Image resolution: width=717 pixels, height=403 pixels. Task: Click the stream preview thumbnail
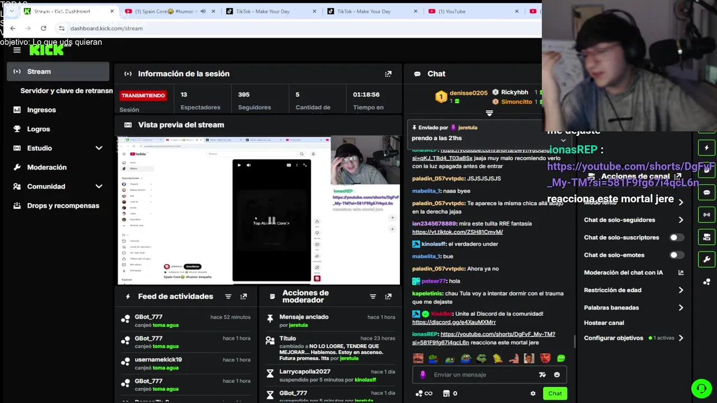click(x=259, y=210)
